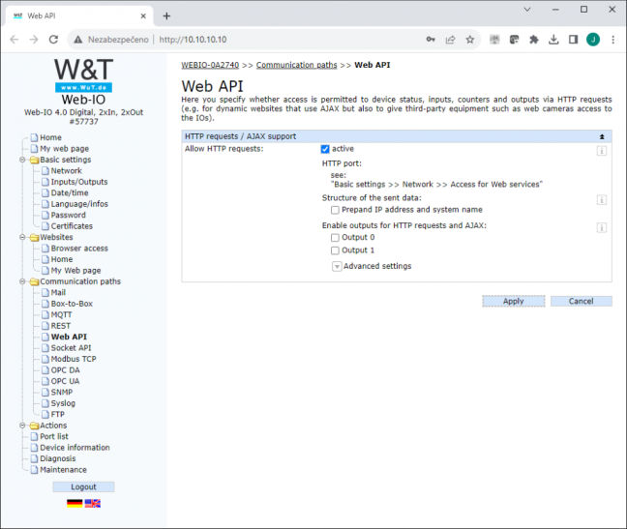Follow the WEBIO-0A2740 breadcrumb link
Screen dimensions: 627x529
point(210,65)
